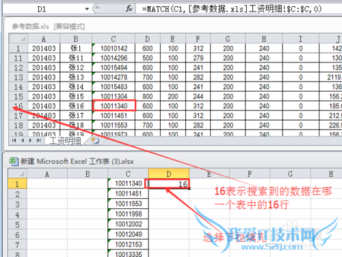The height and width of the screenshot is (257, 342).
Task: Click cell containing 10011304
Action: pos(114,97)
